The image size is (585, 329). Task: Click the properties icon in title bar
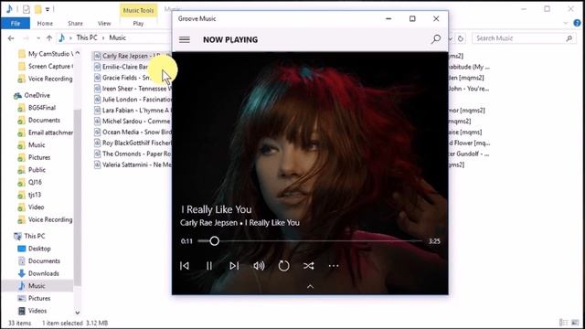pos(27,9)
